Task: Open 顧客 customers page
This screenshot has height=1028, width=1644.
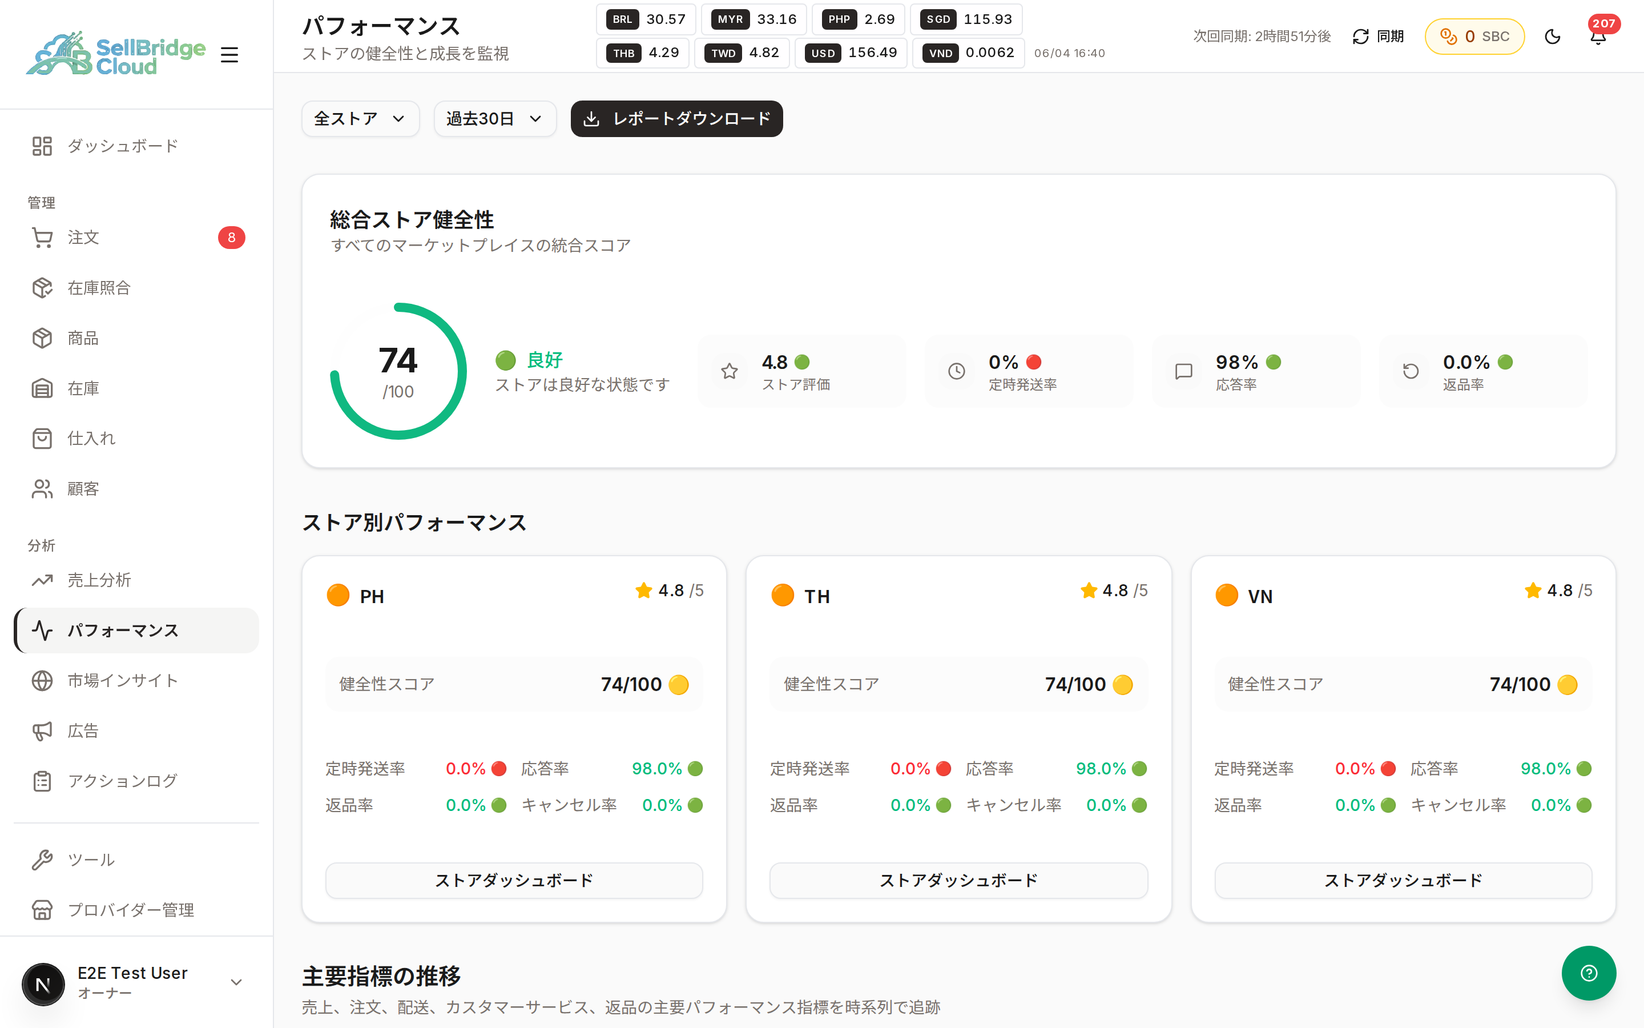Action: (136, 489)
